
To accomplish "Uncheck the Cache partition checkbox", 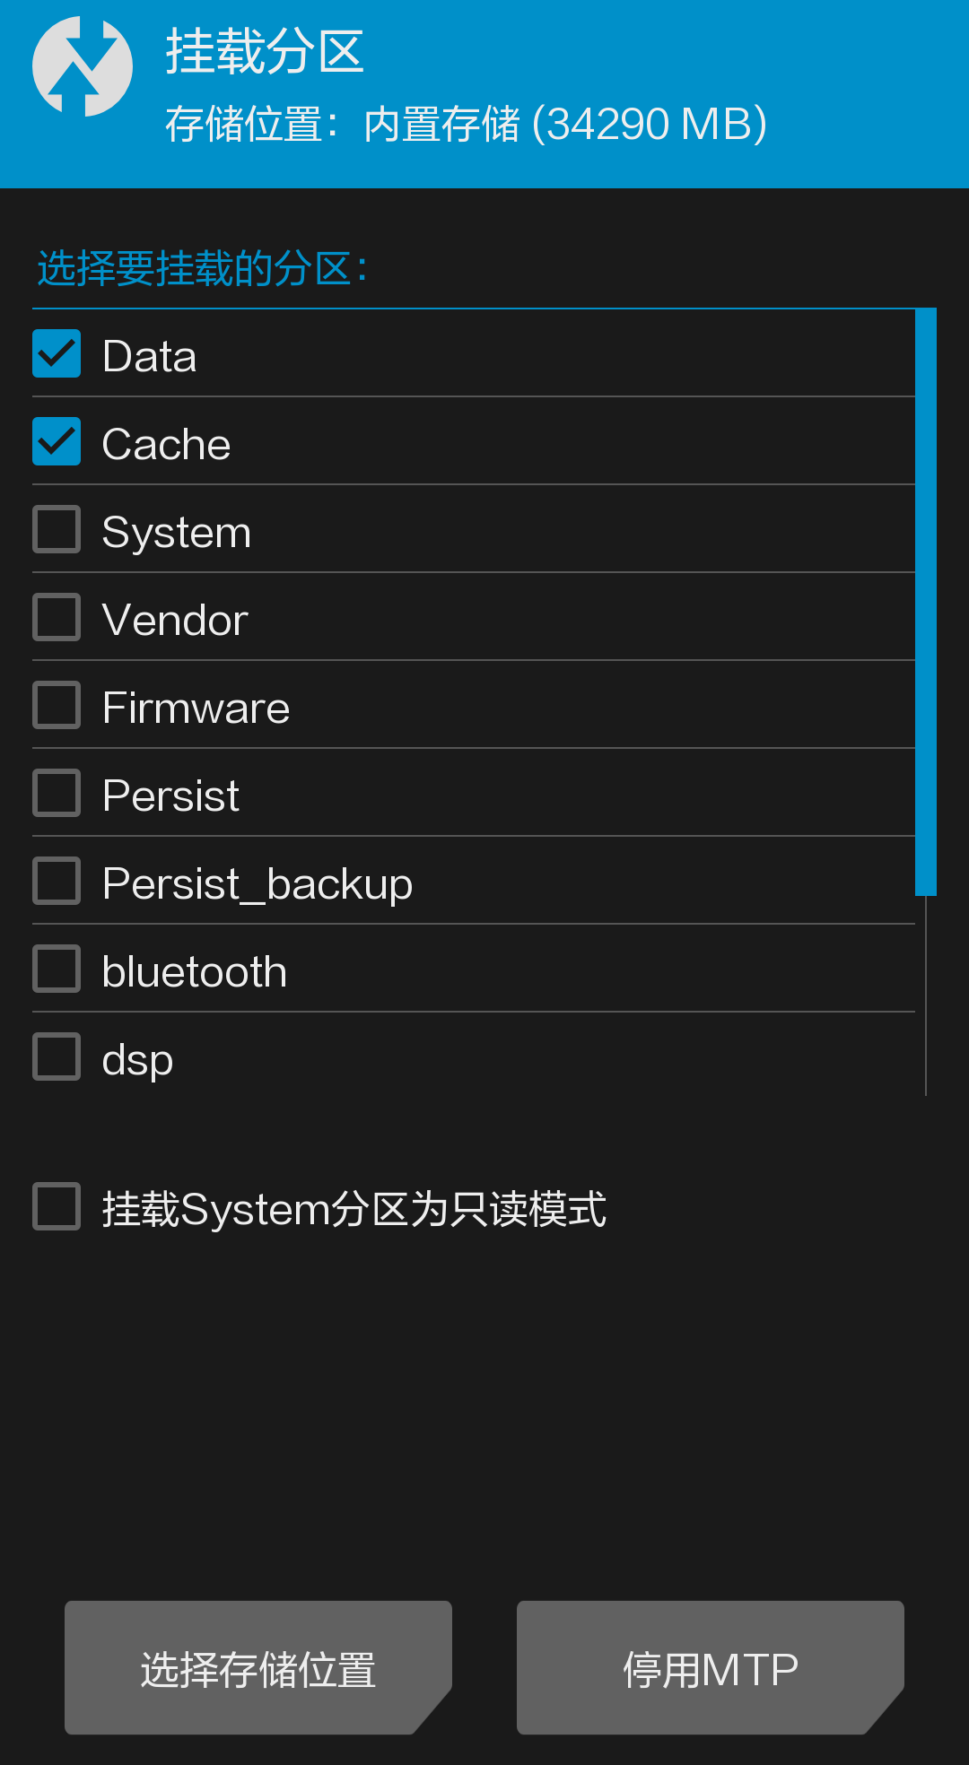I will pyautogui.click(x=57, y=441).
